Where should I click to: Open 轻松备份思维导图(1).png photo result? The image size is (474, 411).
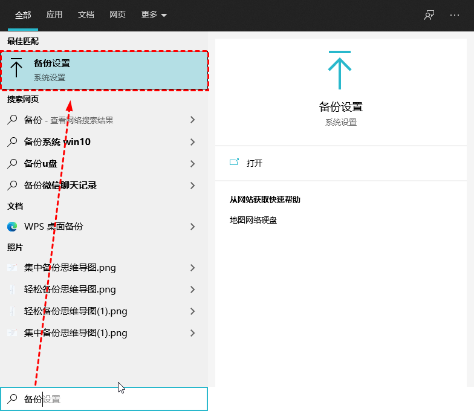coord(76,311)
